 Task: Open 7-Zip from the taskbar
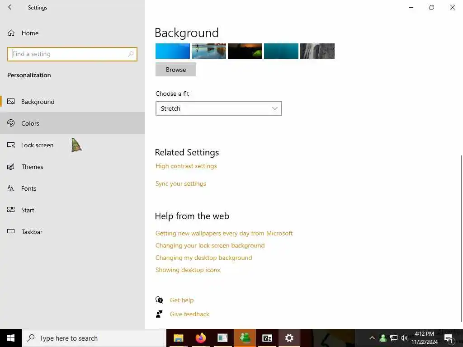click(267, 338)
